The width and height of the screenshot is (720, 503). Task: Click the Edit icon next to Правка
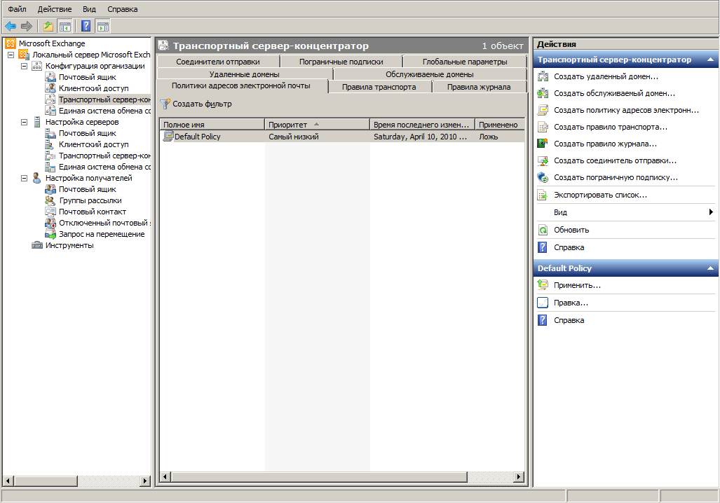543,303
